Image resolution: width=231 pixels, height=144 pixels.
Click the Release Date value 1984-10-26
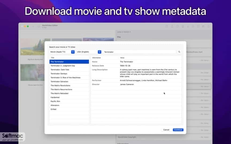click(x=125, y=66)
